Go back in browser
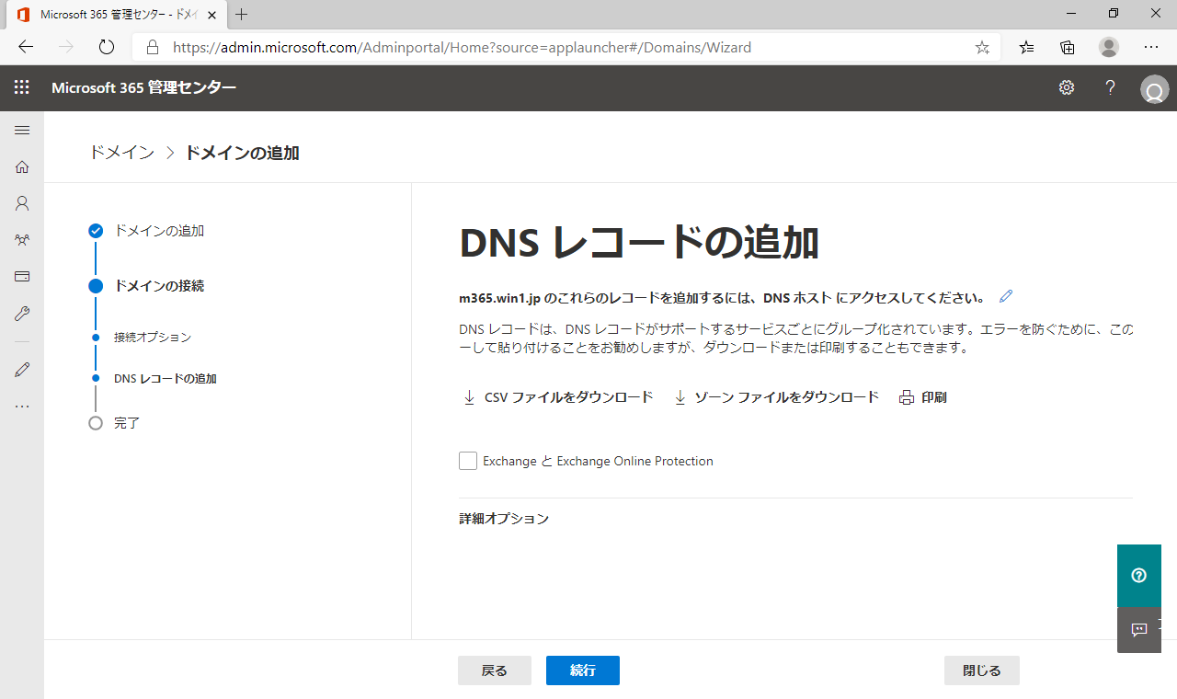1177x699 pixels. 26,47
